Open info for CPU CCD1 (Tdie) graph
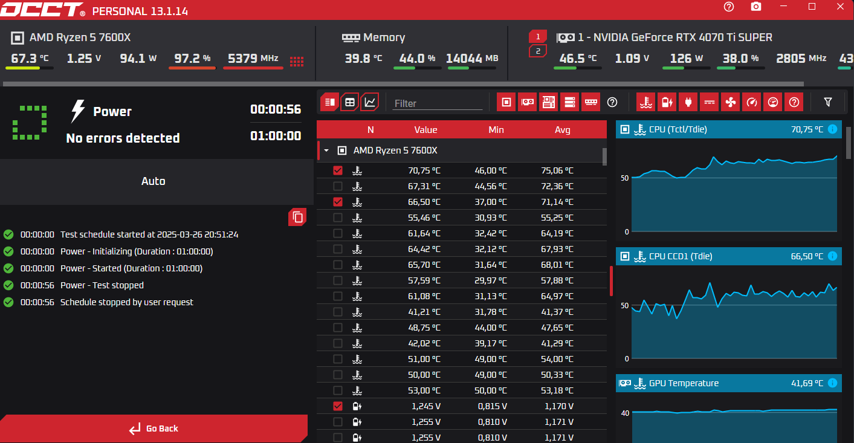The height and width of the screenshot is (443, 854). coord(832,256)
